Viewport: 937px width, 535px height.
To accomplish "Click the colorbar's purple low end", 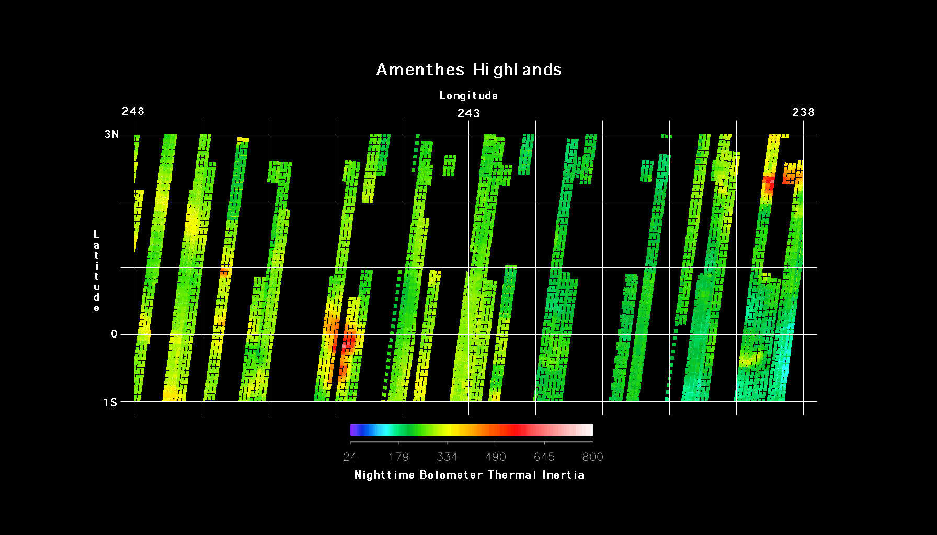I will [355, 430].
